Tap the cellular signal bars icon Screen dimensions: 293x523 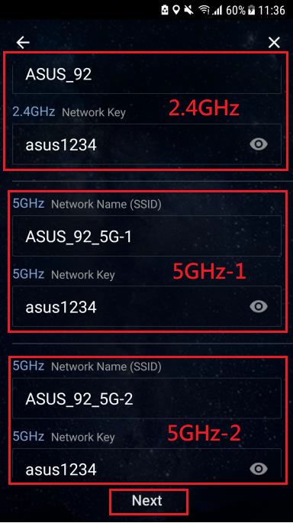coord(217,11)
